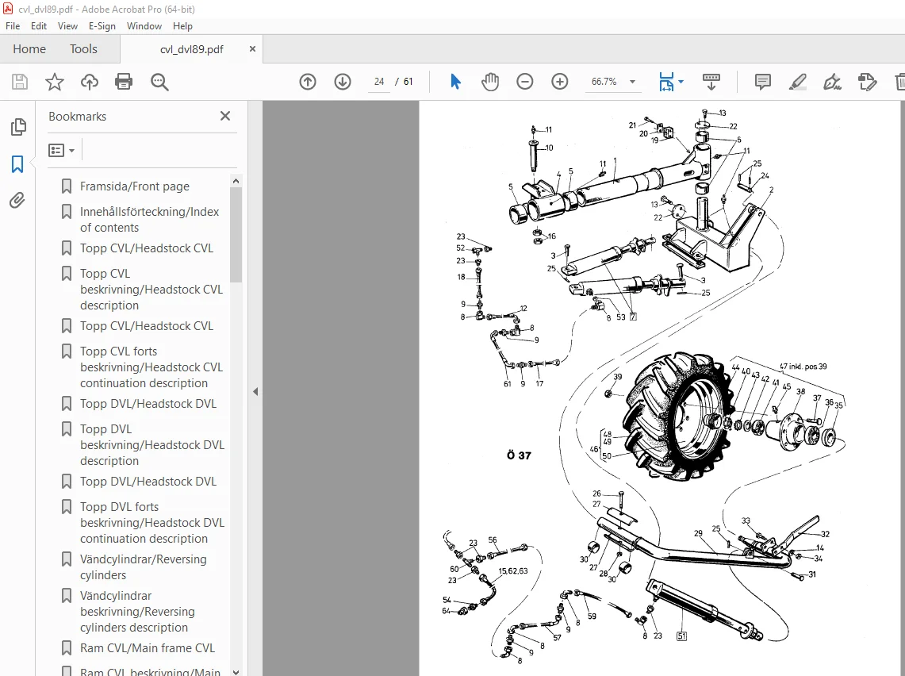This screenshot has width=905, height=676.
Task: Add this file to starred favorites
Action: point(54,82)
